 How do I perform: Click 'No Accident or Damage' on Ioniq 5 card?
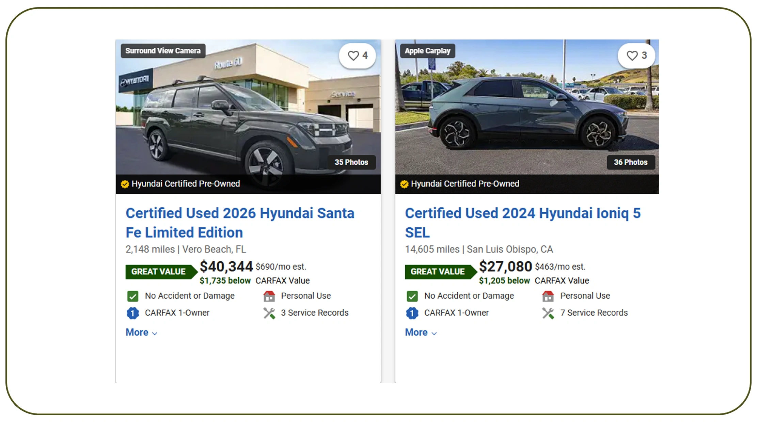click(x=469, y=296)
